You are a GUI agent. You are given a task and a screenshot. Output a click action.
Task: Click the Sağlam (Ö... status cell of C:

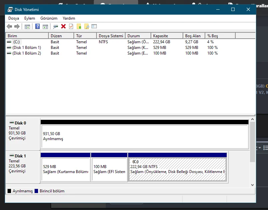138,42
